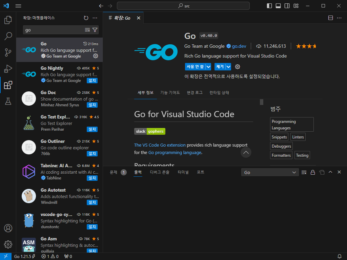Open the Accounts icon

[8, 228]
